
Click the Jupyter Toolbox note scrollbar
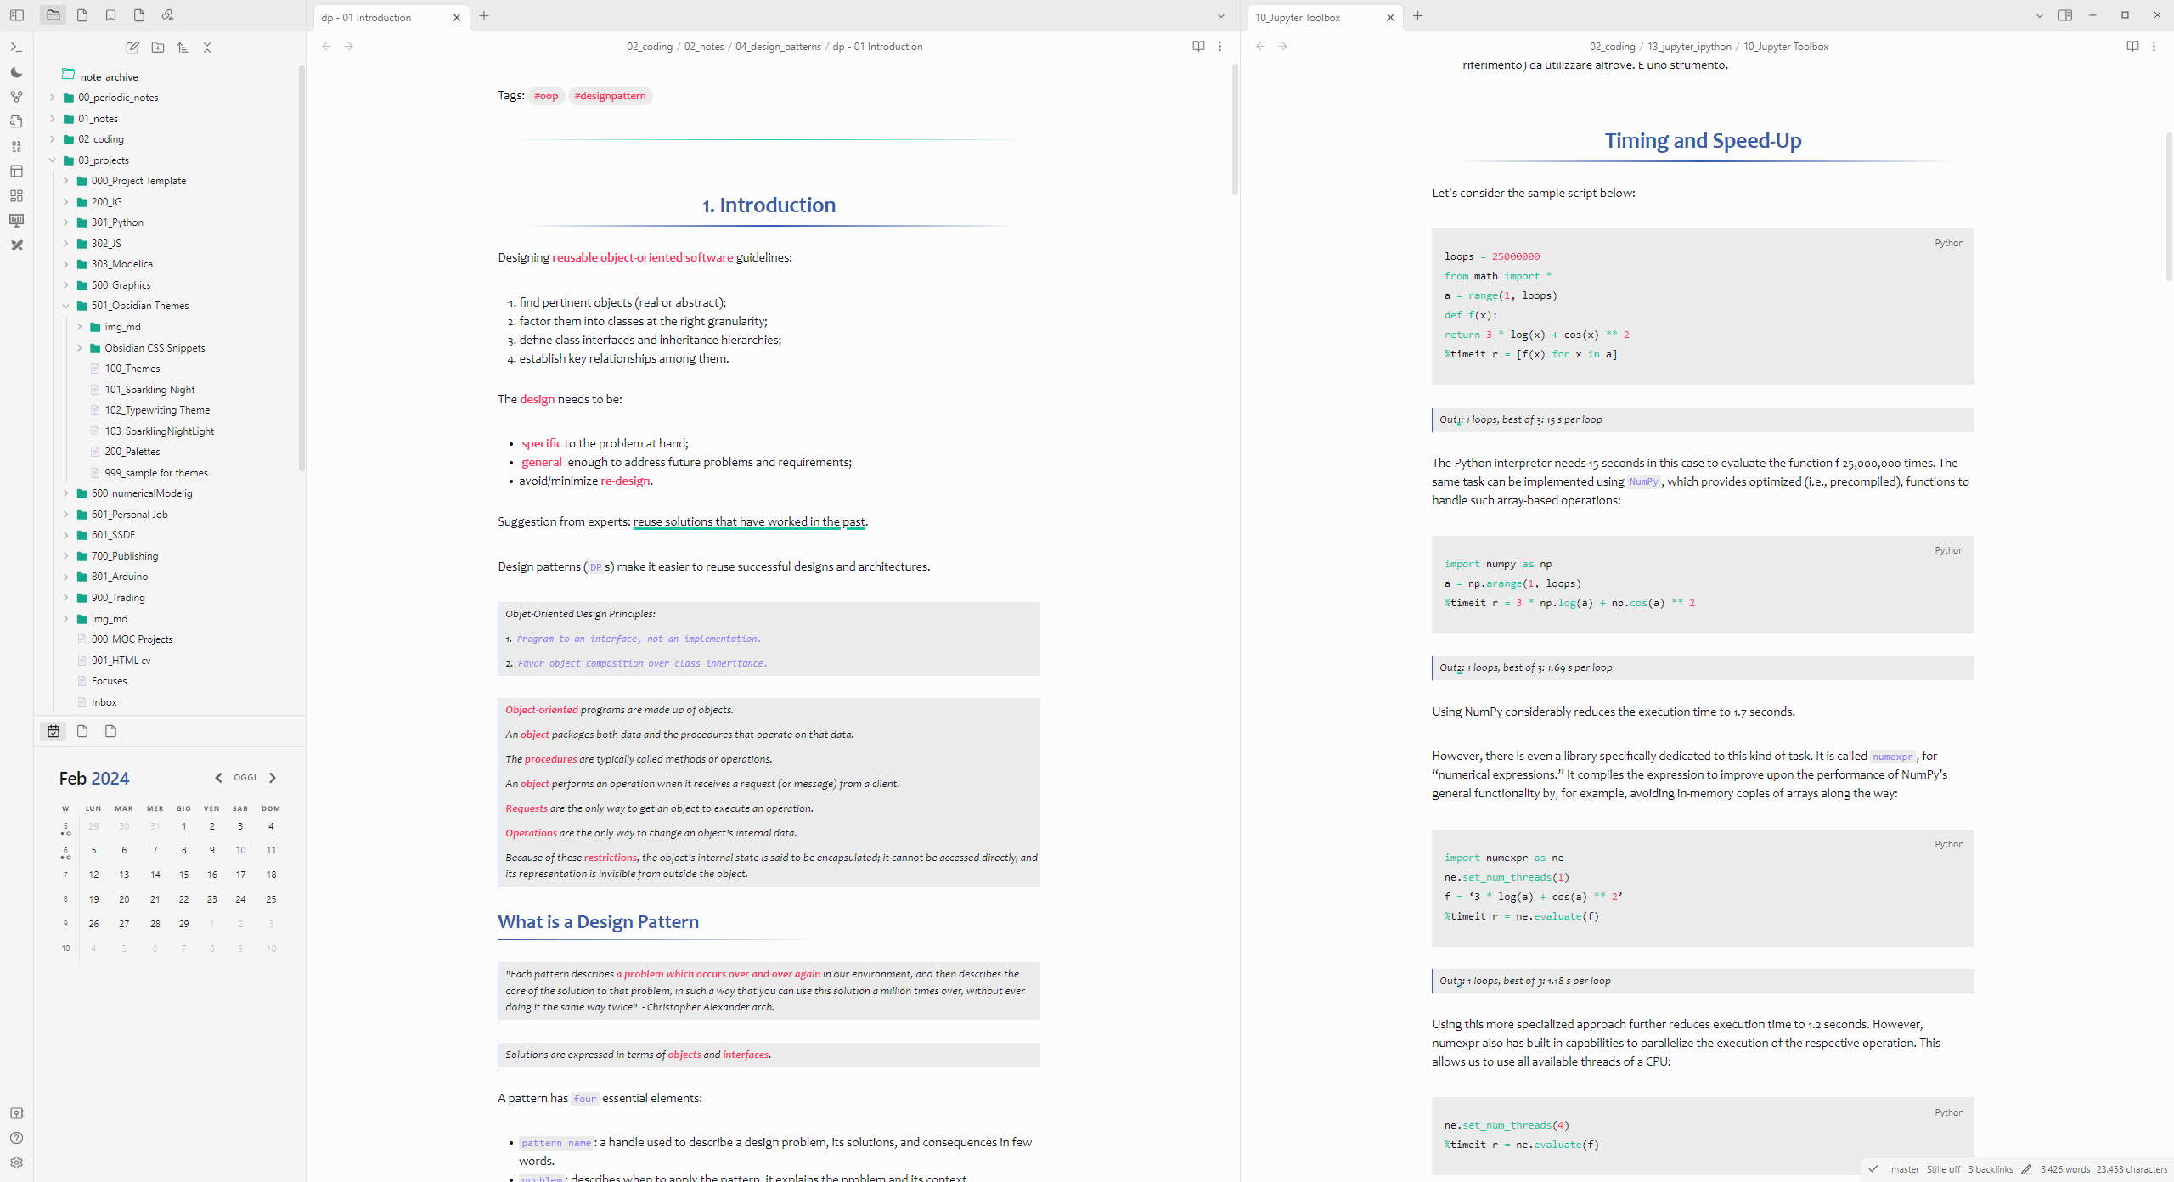tap(2168, 206)
